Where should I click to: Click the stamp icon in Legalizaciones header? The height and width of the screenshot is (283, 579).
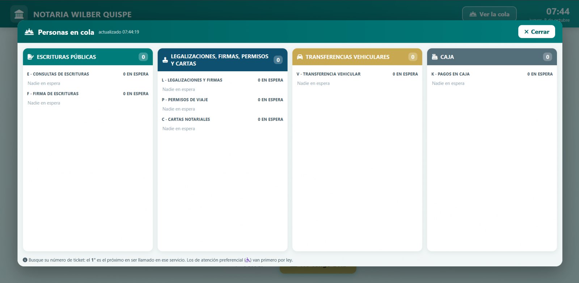[165, 60]
